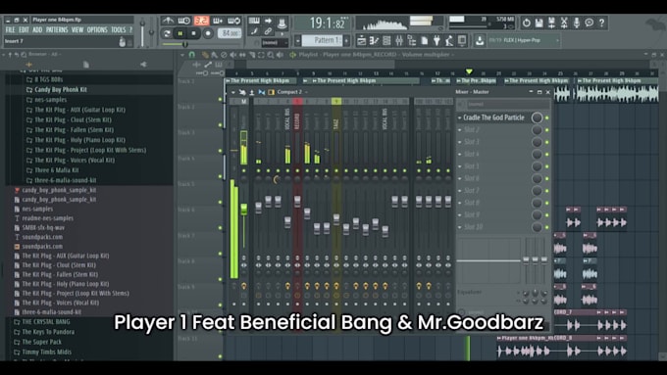The image size is (667, 375).
Task: Open the (none) snap dropdown
Action: pos(275,43)
